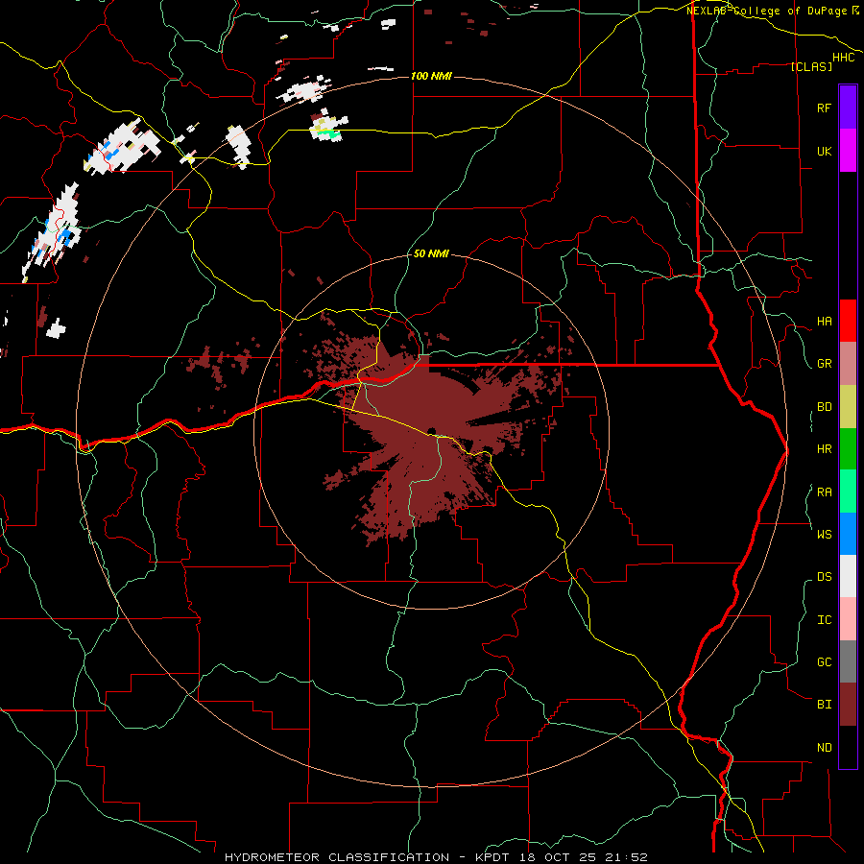
Task: Click the 'HHC' product code text
Action: [843, 58]
